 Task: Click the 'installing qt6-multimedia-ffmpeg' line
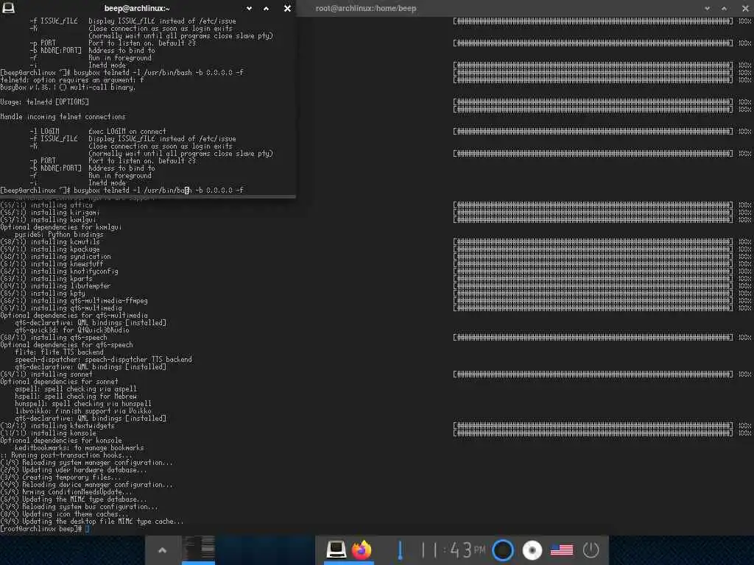pyautogui.click(x=74, y=301)
